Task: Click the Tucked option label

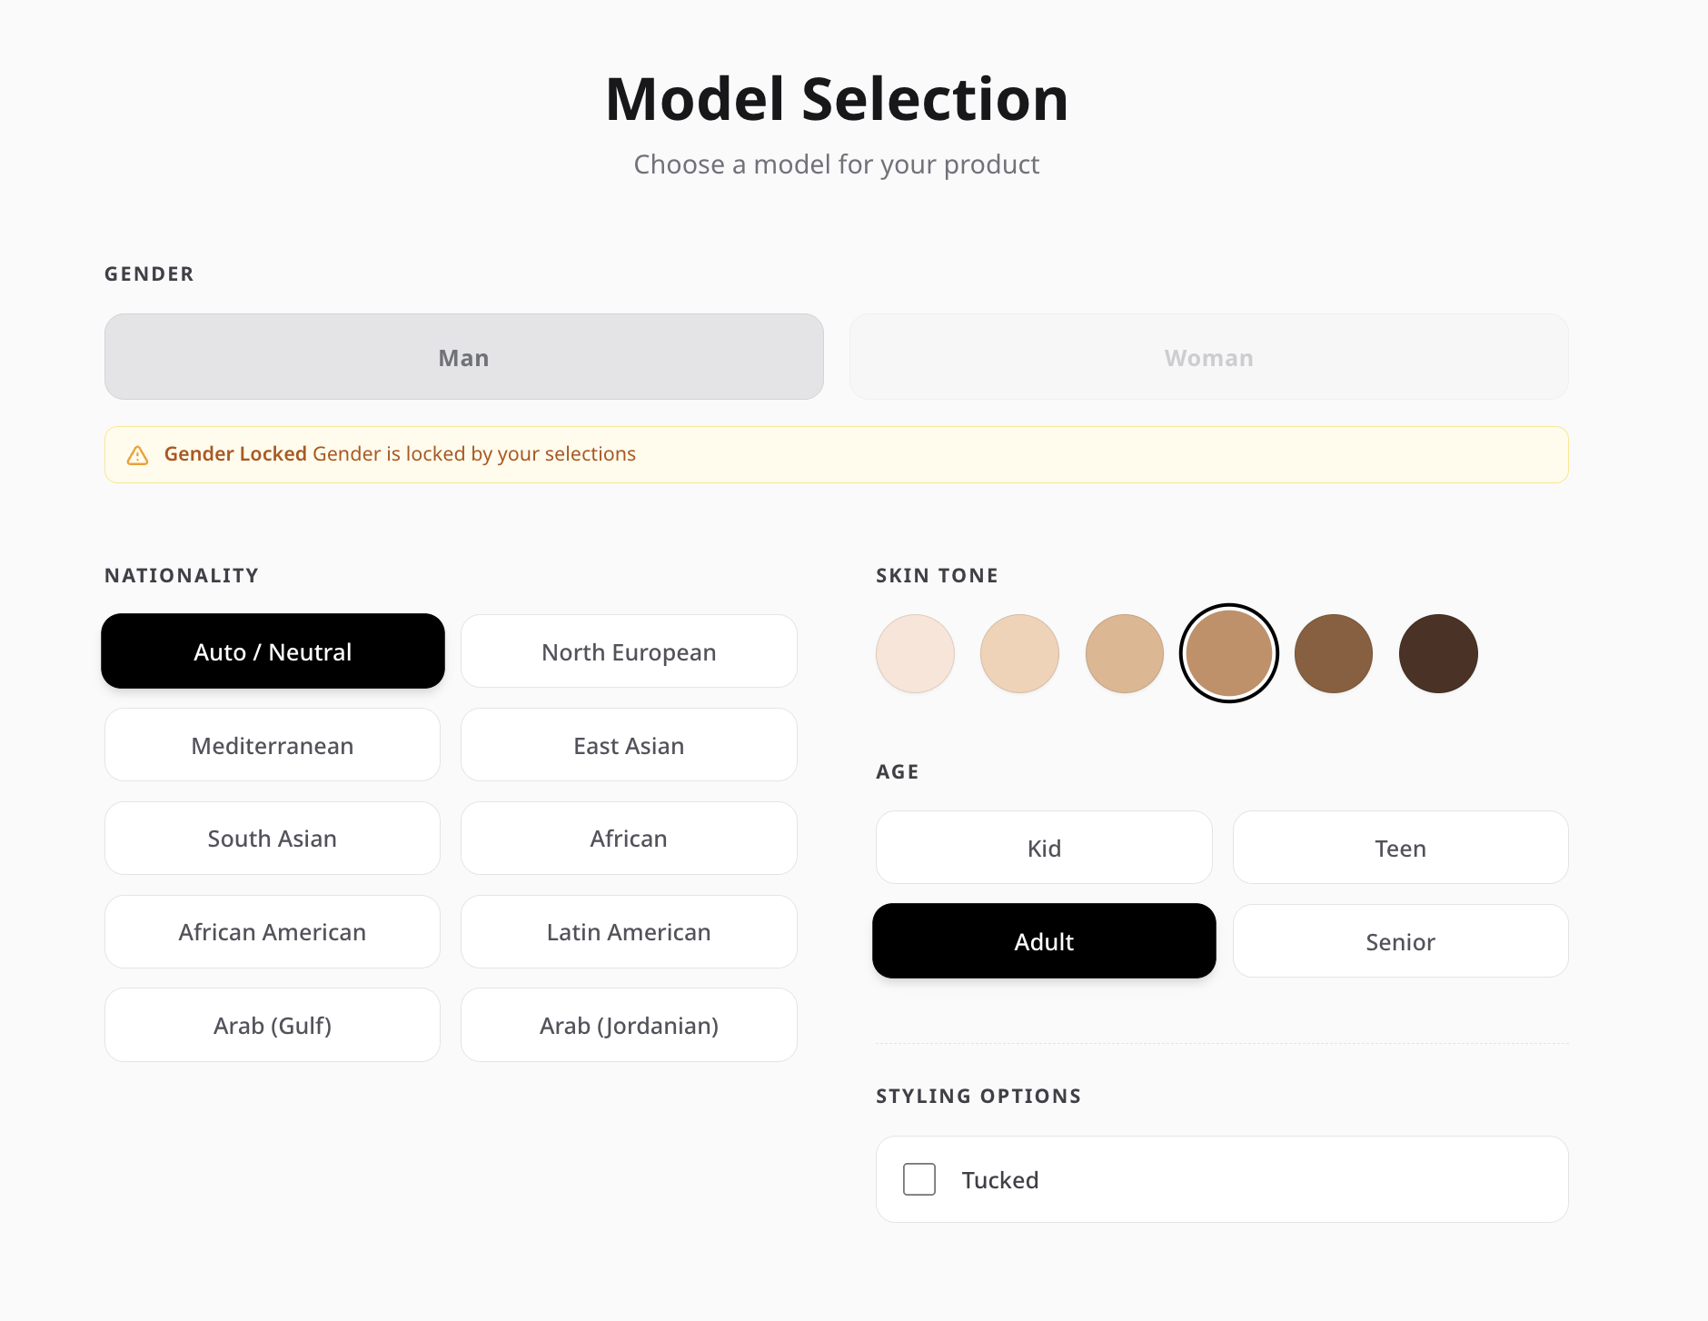Action: [1000, 1179]
